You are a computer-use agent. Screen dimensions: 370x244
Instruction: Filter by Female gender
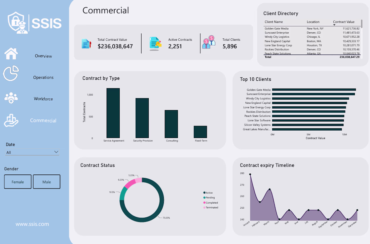pos(18,182)
